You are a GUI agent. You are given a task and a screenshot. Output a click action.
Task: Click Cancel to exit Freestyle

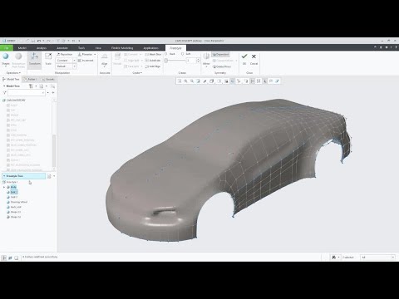click(254, 59)
